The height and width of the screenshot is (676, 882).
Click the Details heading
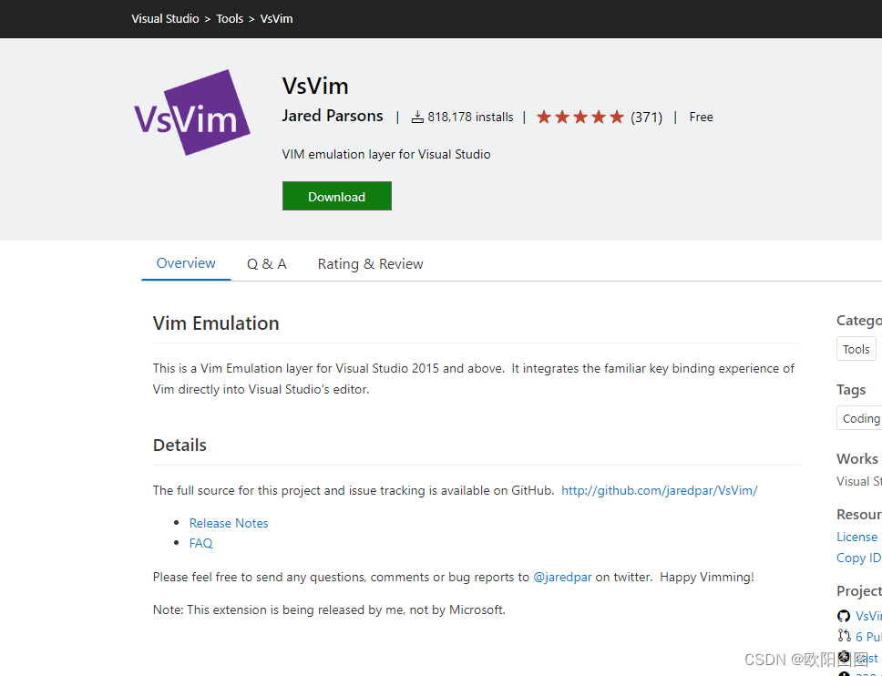180,445
